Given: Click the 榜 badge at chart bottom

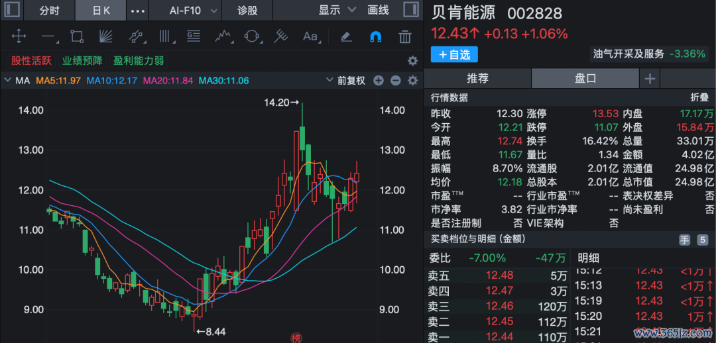Looking at the screenshot, I should (x=296, y=338).
